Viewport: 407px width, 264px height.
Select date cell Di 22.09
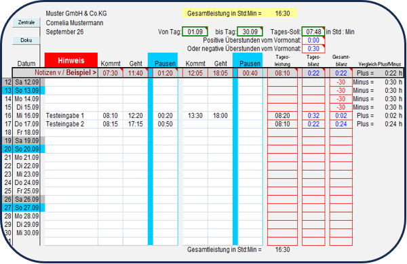coord(26,166)
